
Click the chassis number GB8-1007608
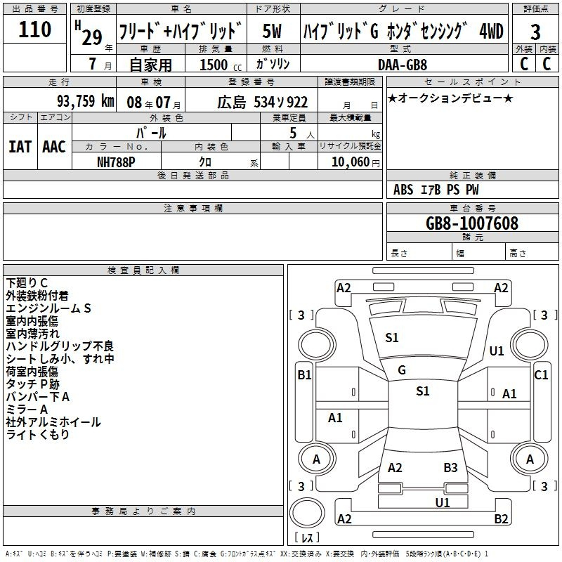(472, 223)
